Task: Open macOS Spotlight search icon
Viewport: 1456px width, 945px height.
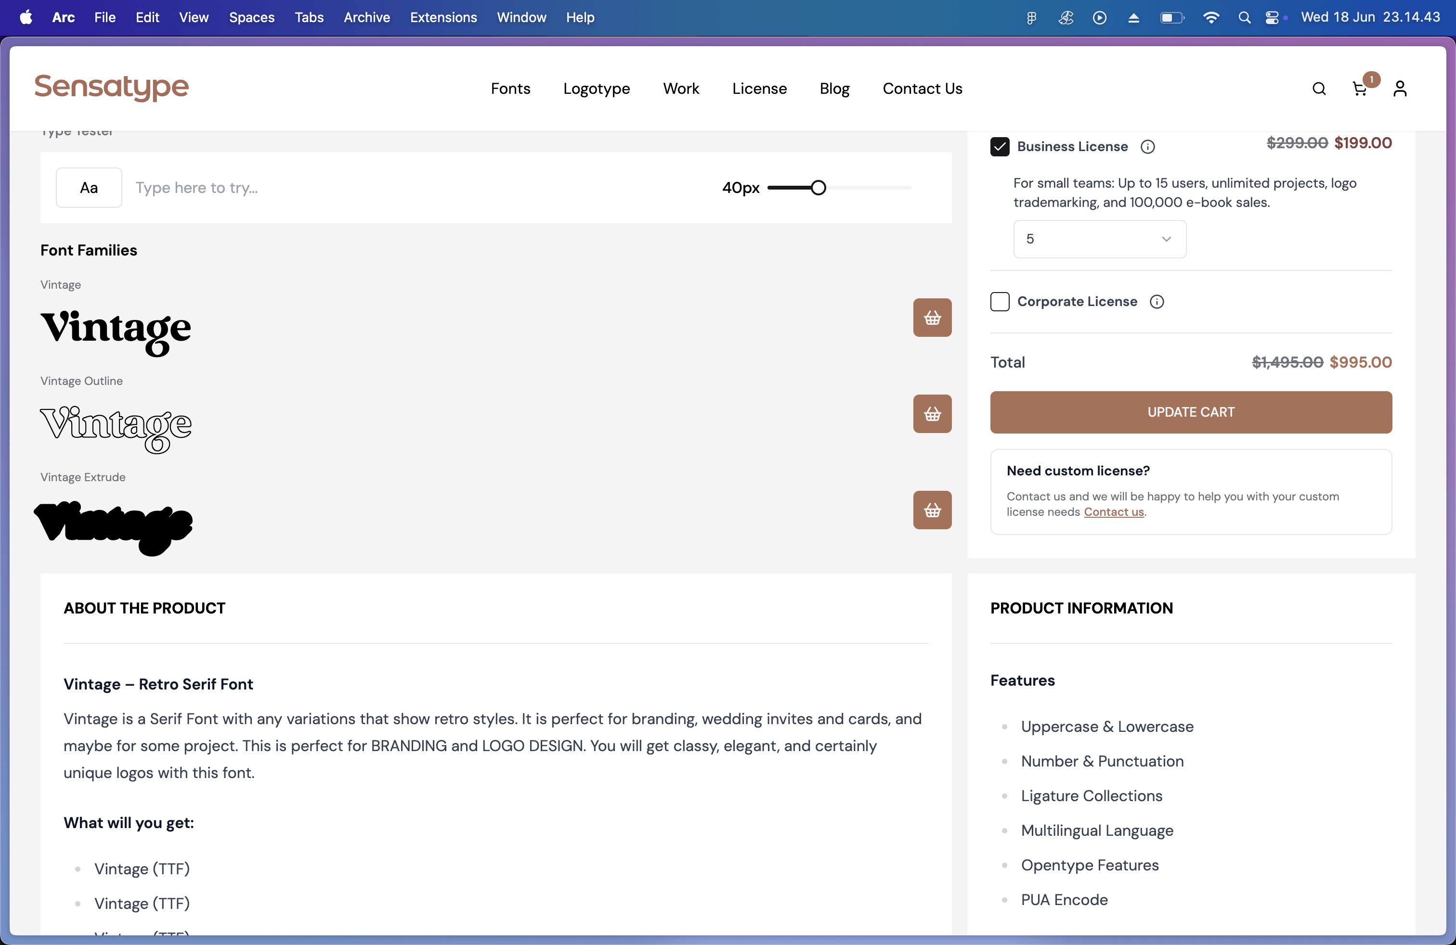Action: (x=1244, y=18)
